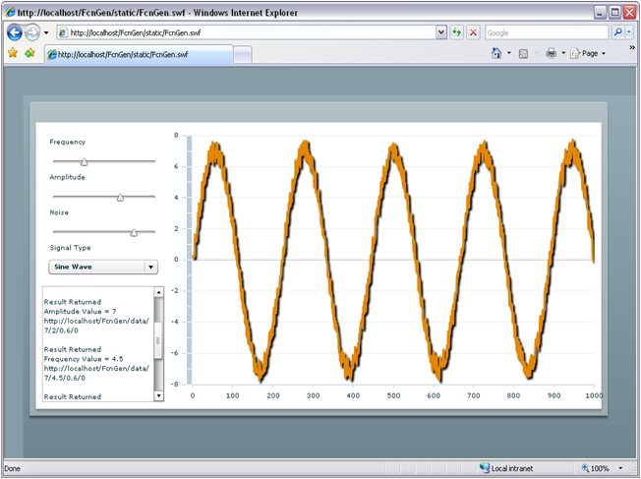Click the Refresh page icon

click(x=457, y=32)
